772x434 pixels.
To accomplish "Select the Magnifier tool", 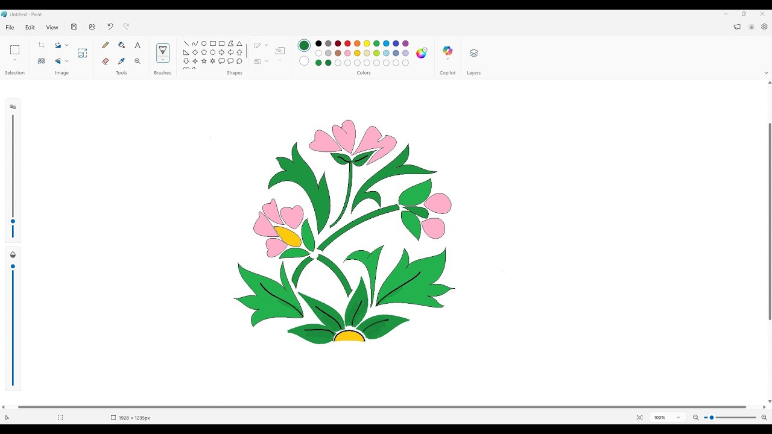I will click(x=138, y=61).
